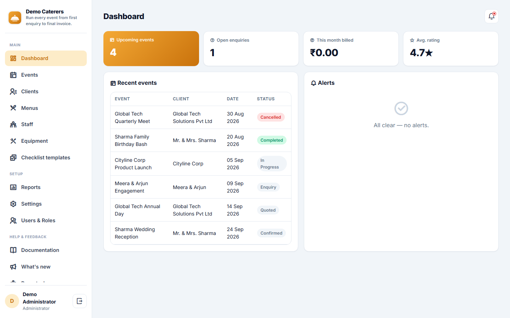This screenshot has height=318, width=510.
Task: Click the Checklist templates icon
Action: pyautogui.click(x=13, y=158)
